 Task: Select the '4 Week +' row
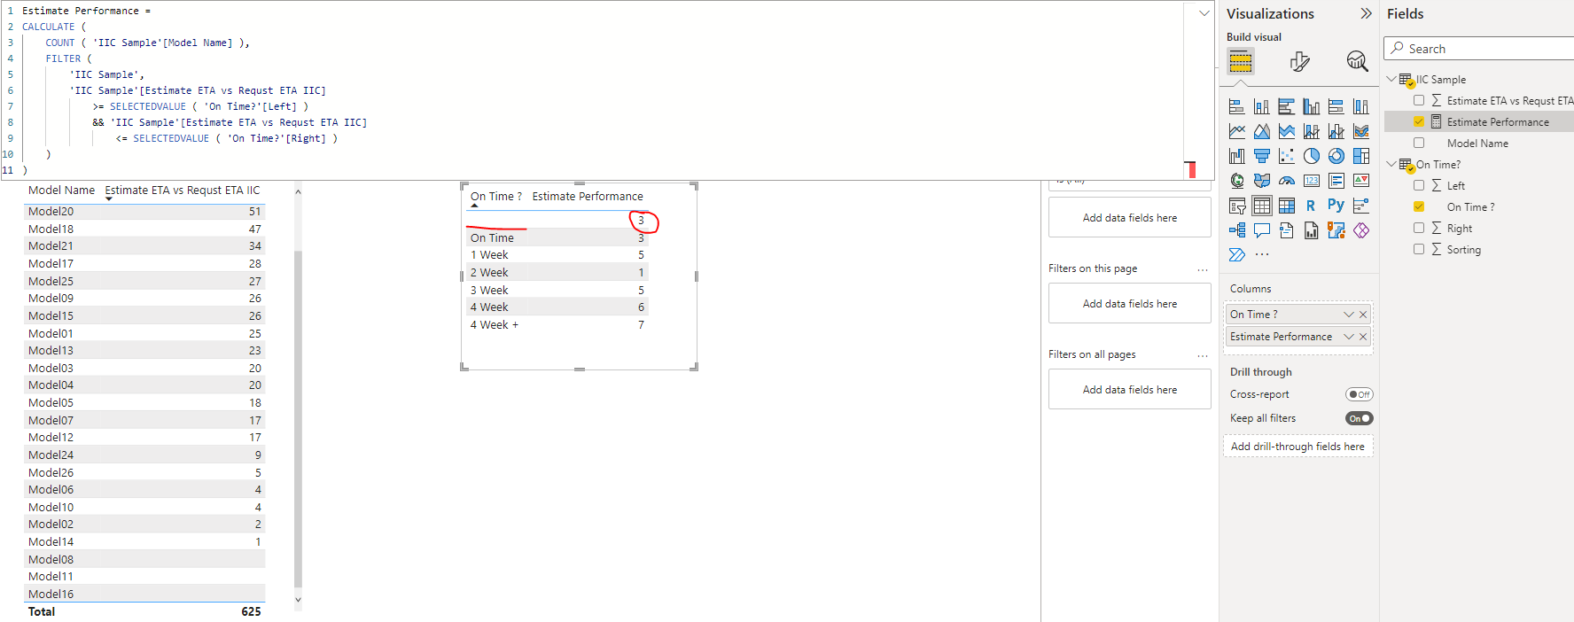pyautogui.click(x=557, y=325)
